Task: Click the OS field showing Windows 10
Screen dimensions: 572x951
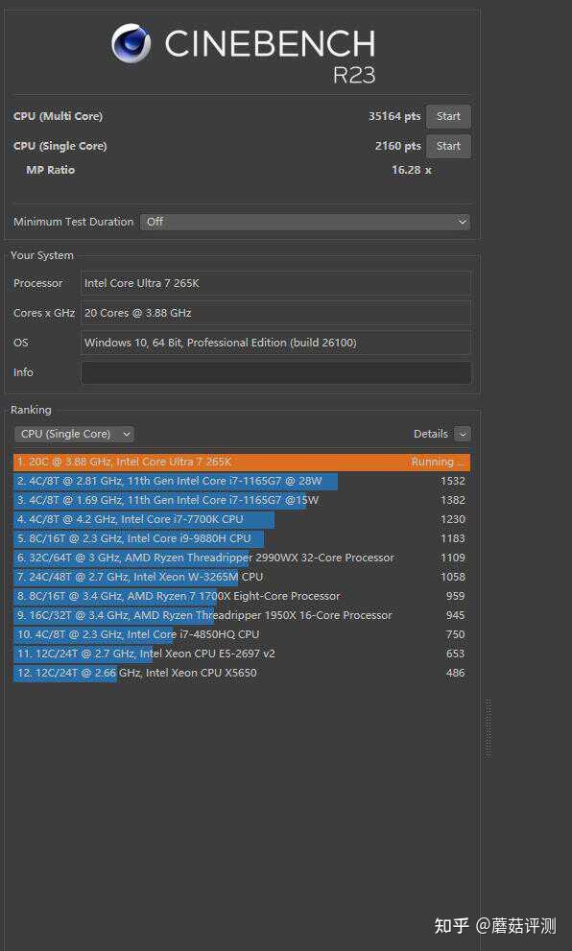Action: (276, 343)
